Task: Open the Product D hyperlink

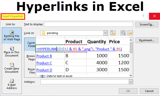Action: [44, 70]
